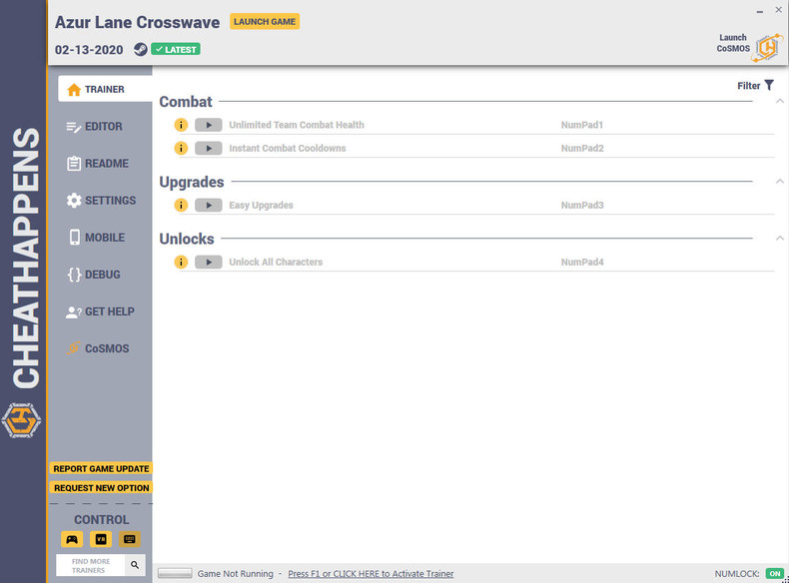Collapse the Upgrades section
This screenshot has width=789, height=583.
pos(779,181)
